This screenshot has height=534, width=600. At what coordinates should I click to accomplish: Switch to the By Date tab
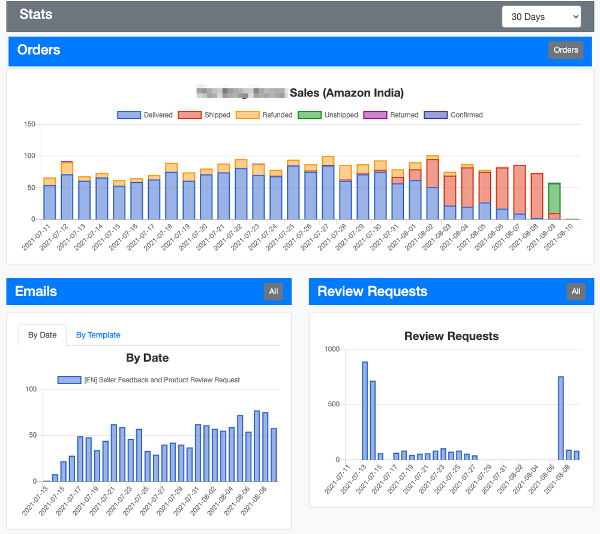pyautogui.click(x=43, y=335)
